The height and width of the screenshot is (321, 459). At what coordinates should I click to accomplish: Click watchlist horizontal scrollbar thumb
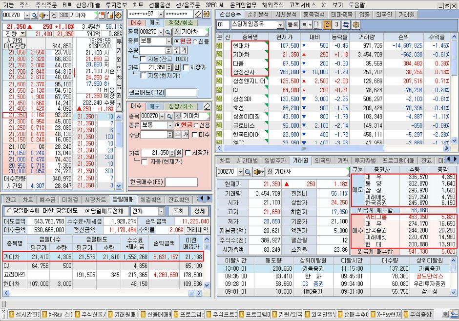pyautogui.click(x=304, y=148)
